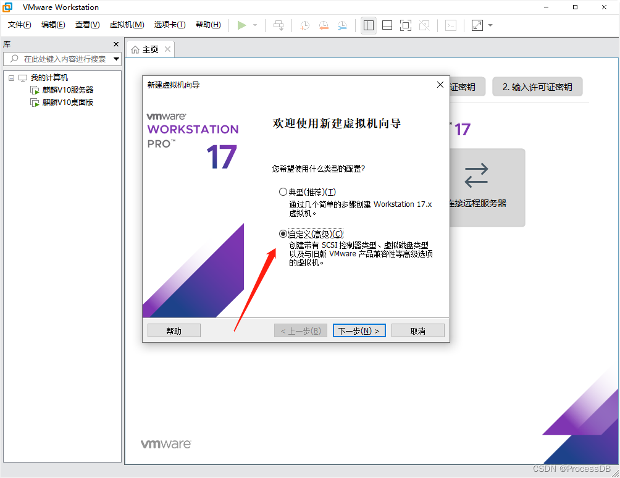Click the connect to remote server arrows icon
This screenshot has width=620, height=478.
tap(476, 175)
